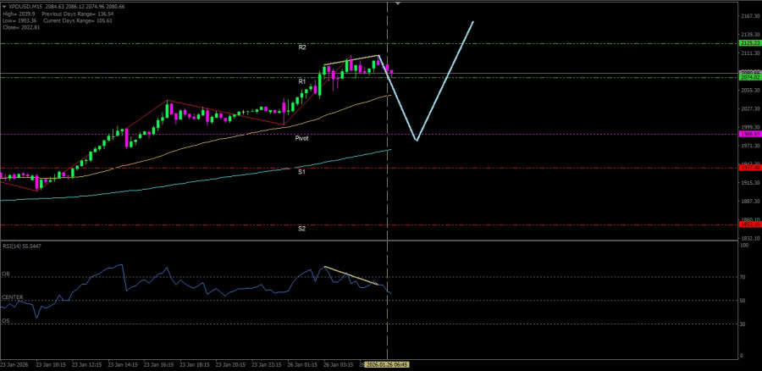
Task: Select the R2 resistance level label
Action: point(302,47)
